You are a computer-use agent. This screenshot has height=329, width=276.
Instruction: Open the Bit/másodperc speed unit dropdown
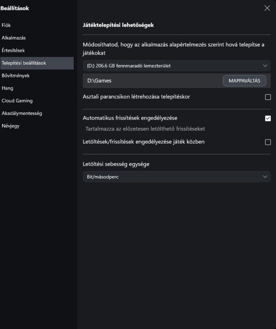pos(177,177)
